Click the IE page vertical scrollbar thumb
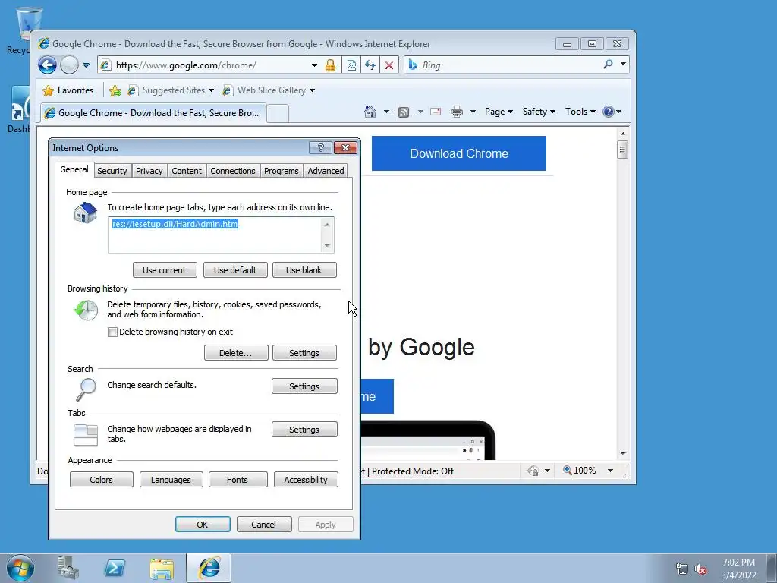 tap(622, 150)
